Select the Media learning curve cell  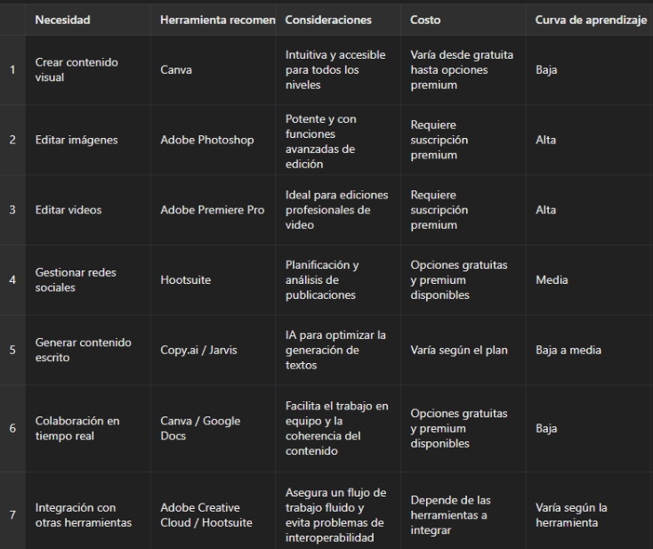552,279
